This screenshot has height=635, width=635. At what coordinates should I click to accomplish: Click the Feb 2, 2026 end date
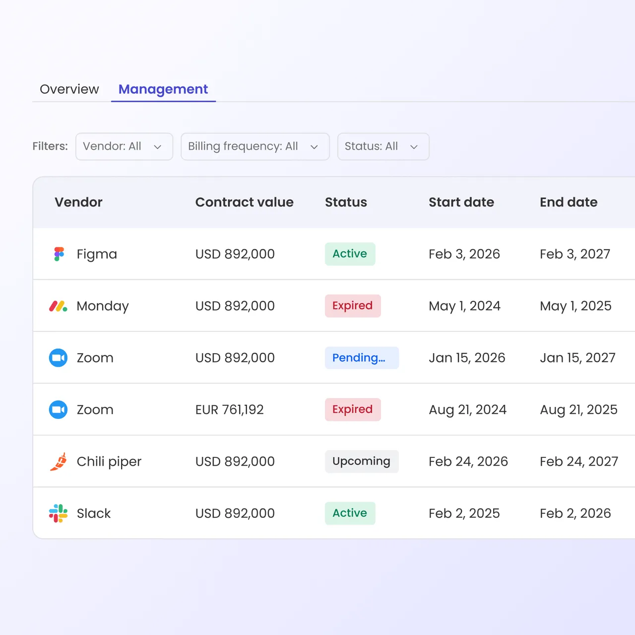click(575, 513)
